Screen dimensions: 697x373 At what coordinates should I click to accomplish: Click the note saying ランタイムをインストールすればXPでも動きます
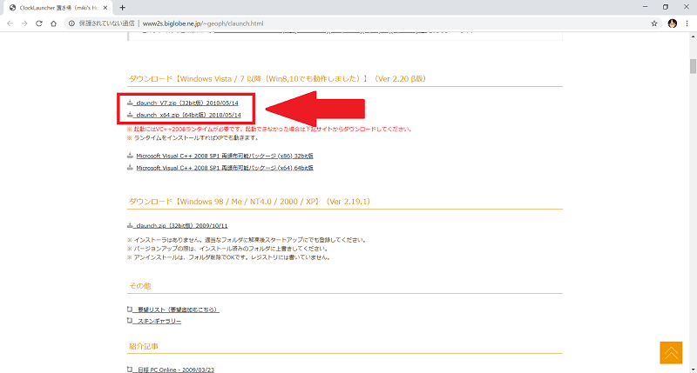(x=193, y=138)
